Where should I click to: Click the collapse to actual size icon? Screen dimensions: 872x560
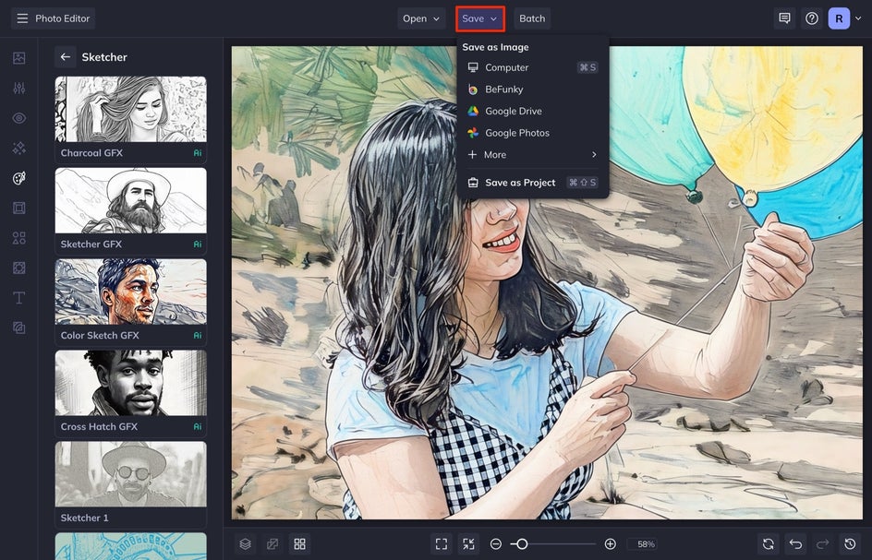469,544
